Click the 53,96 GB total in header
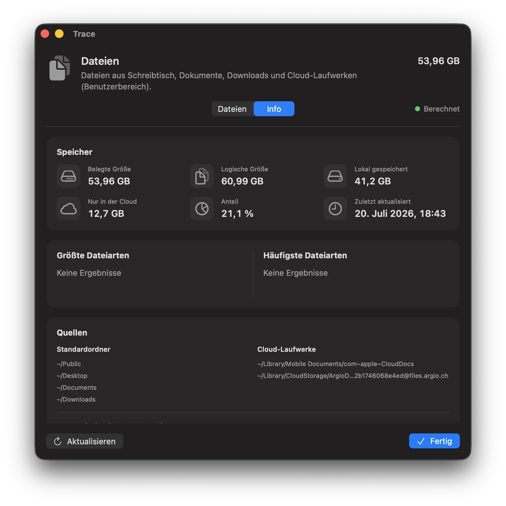Image resolution: width=506 pixels, height=506 pixels. point(439,61)
